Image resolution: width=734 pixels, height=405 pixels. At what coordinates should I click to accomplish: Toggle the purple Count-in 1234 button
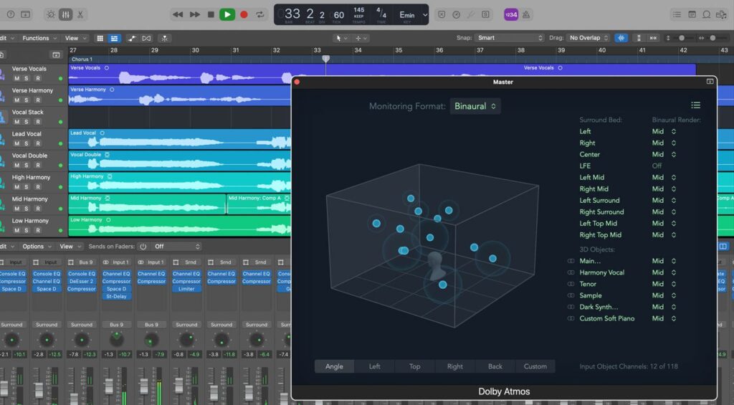tap(510, 14)
